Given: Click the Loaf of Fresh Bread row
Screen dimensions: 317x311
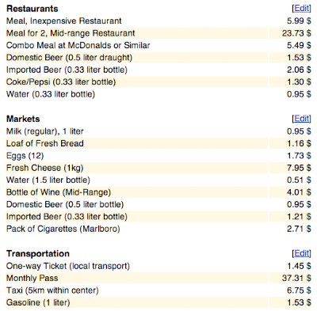Looking at the screenshot, I should click(158, 143).
